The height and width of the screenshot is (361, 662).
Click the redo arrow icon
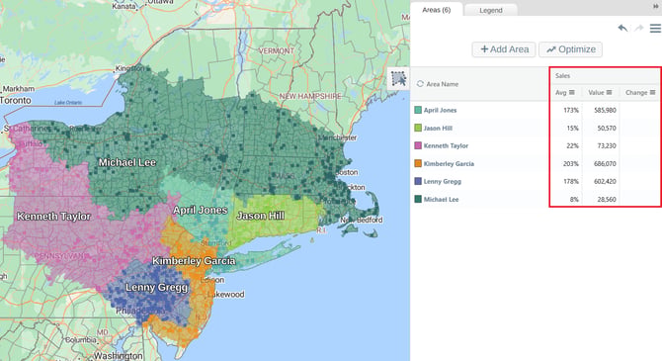[x=638, y=29]
